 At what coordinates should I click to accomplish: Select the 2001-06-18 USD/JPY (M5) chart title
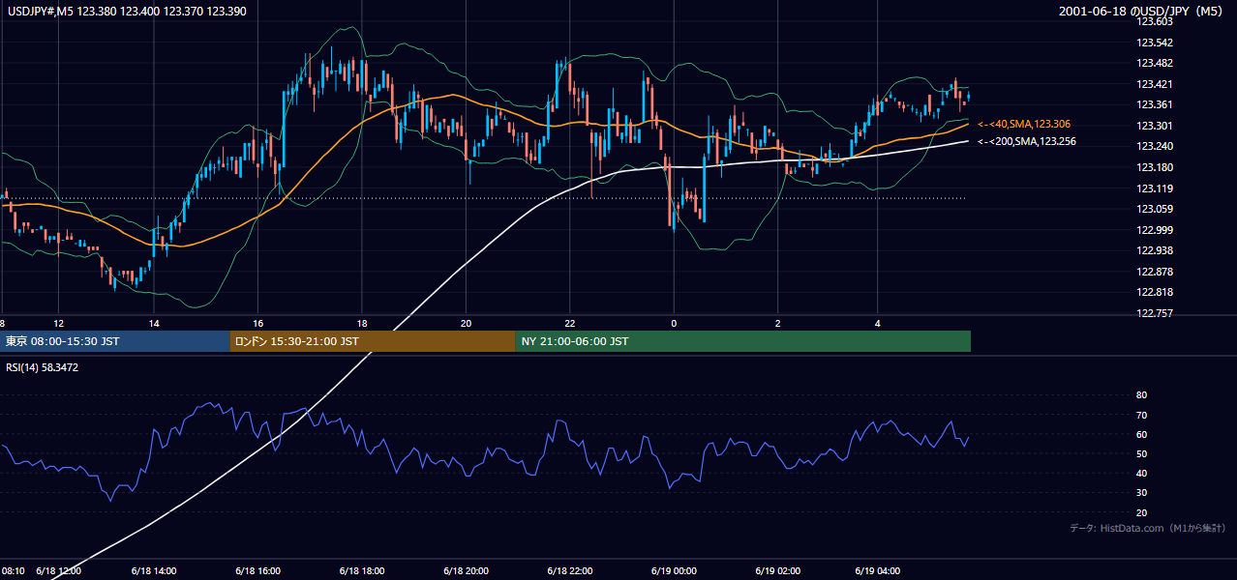click(x=1142, y=12)
